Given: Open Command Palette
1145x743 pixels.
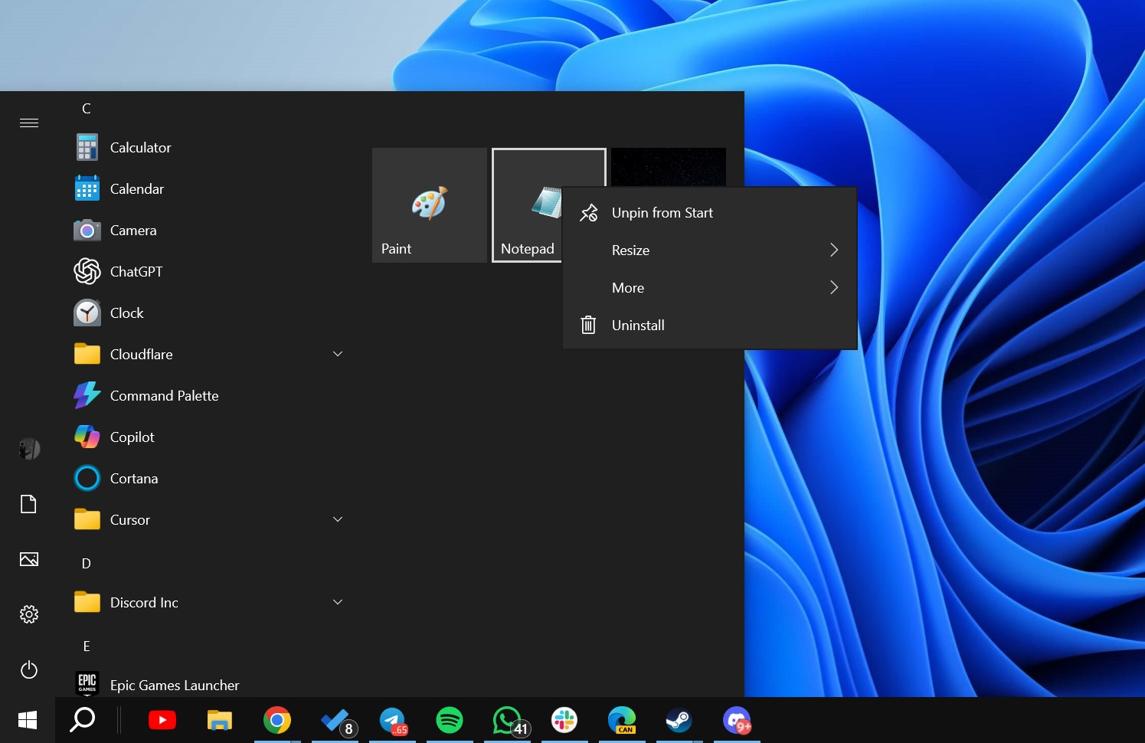Looking at the screenshot, I should coord(163,395).
